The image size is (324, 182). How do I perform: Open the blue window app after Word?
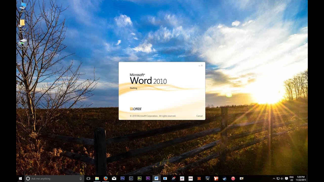pos(165,178)
